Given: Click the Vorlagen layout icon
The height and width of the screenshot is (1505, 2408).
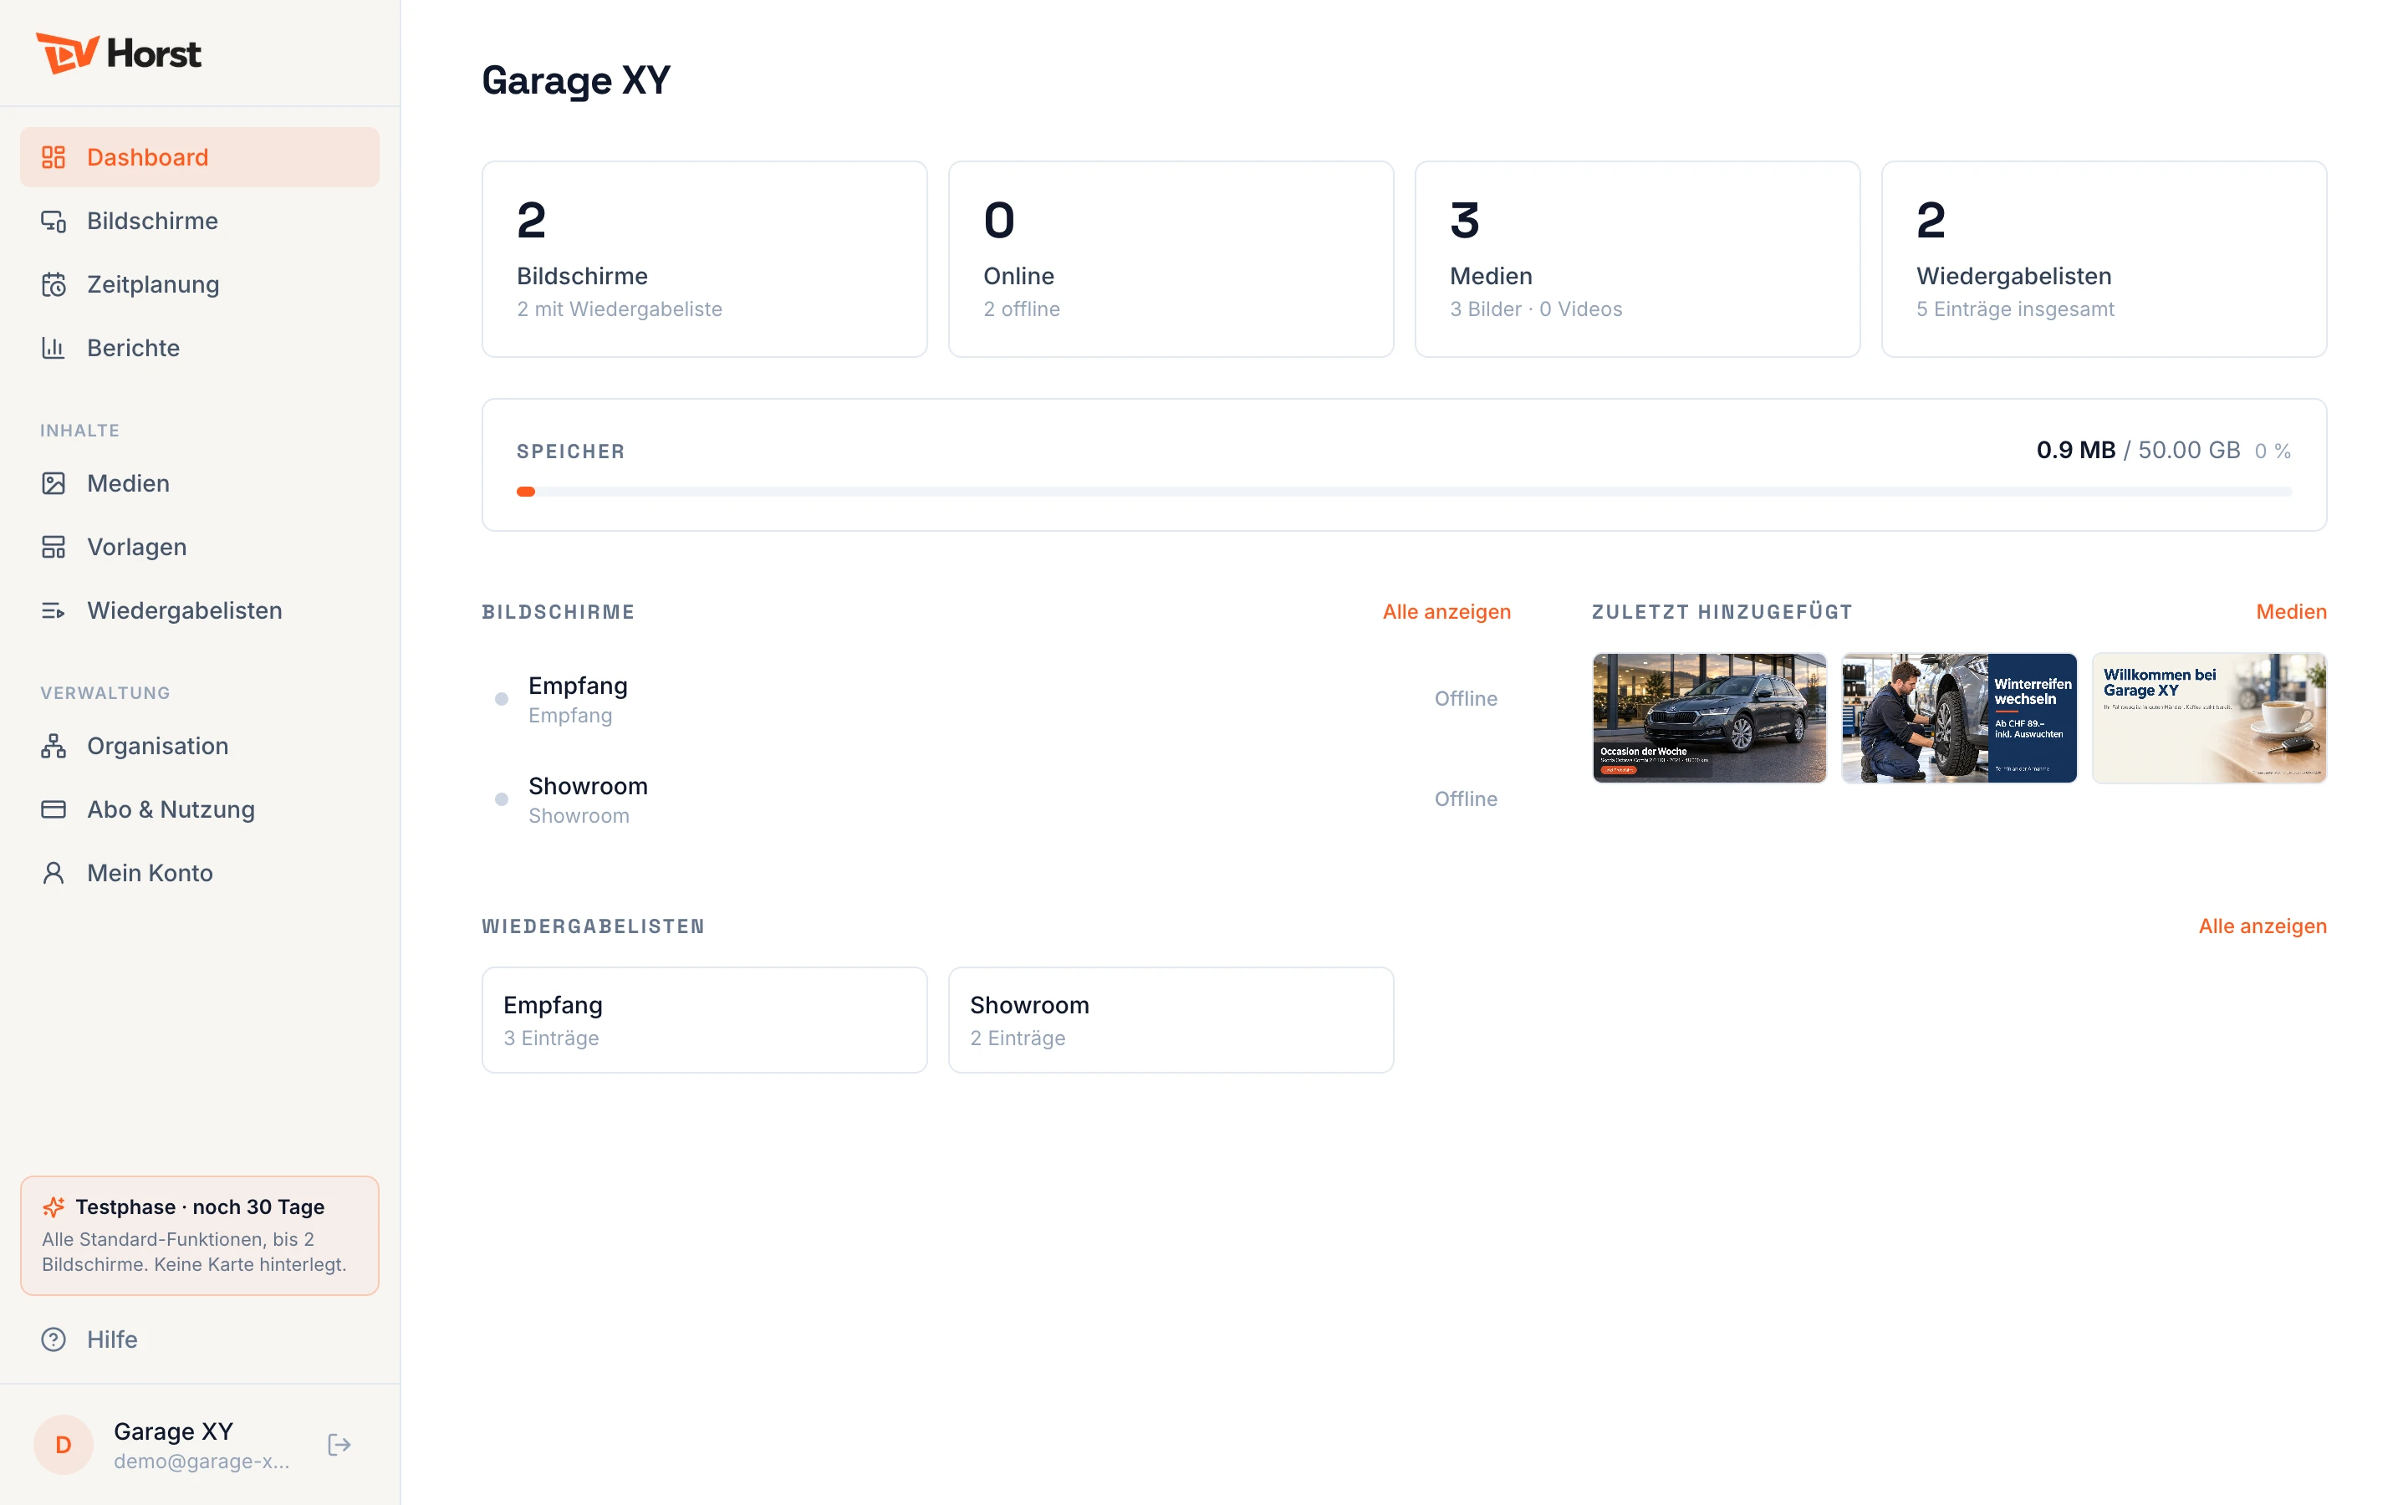Looking at the screenshot, I should tap(54, 547).
